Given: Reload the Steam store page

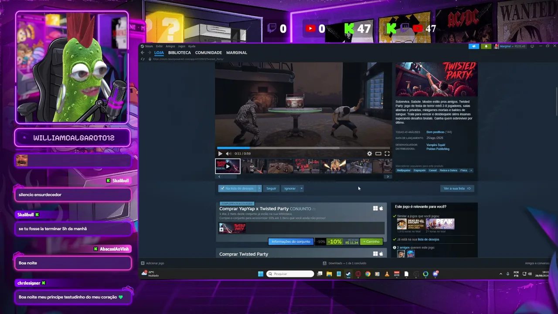Looking at the screenshot, I should click(143, 59).
